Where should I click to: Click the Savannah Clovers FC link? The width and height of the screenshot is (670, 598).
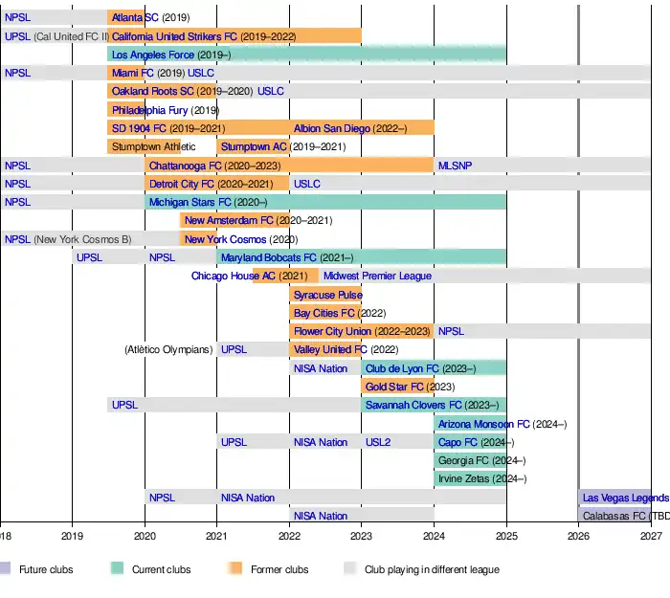coord(413,405)
